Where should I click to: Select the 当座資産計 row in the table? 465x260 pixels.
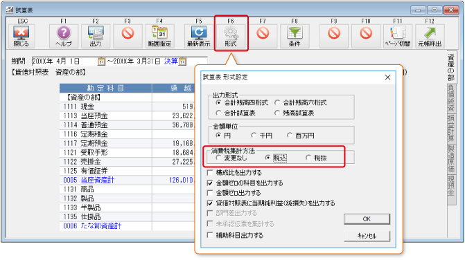click(x=127, y=180)
